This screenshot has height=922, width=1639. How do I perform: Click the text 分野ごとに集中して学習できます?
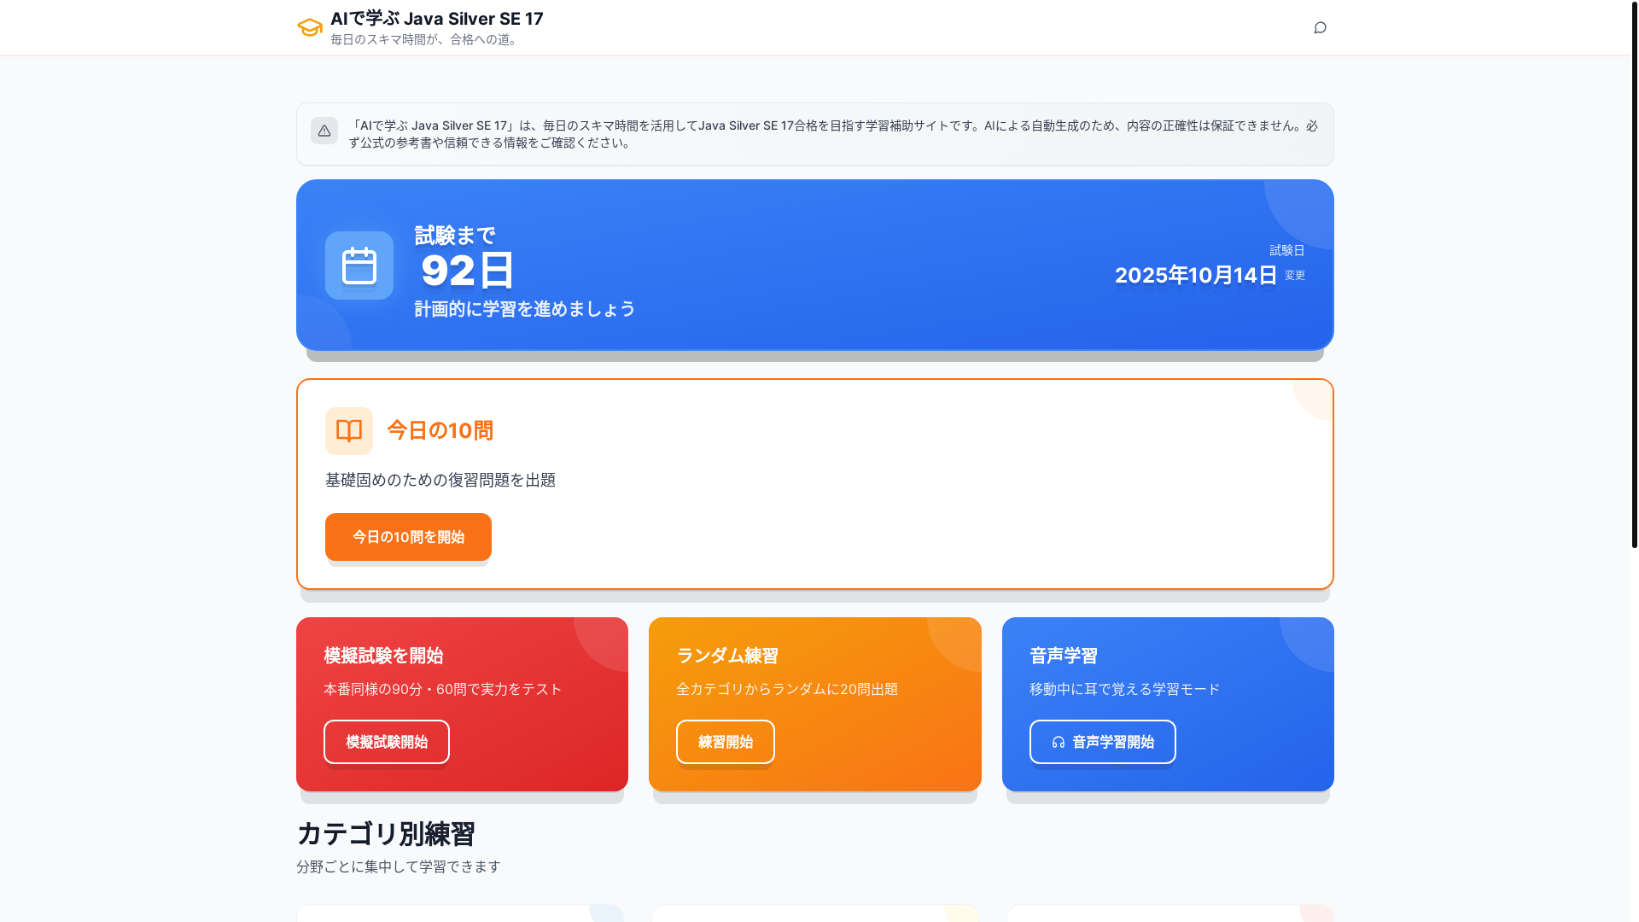click(399, 867)
